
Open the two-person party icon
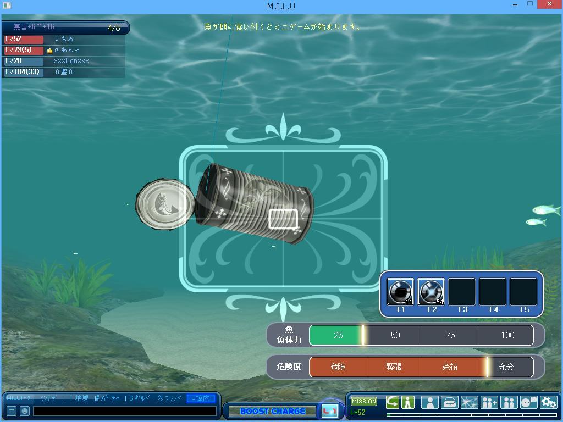pyautogui.click(x=509, y=402)
